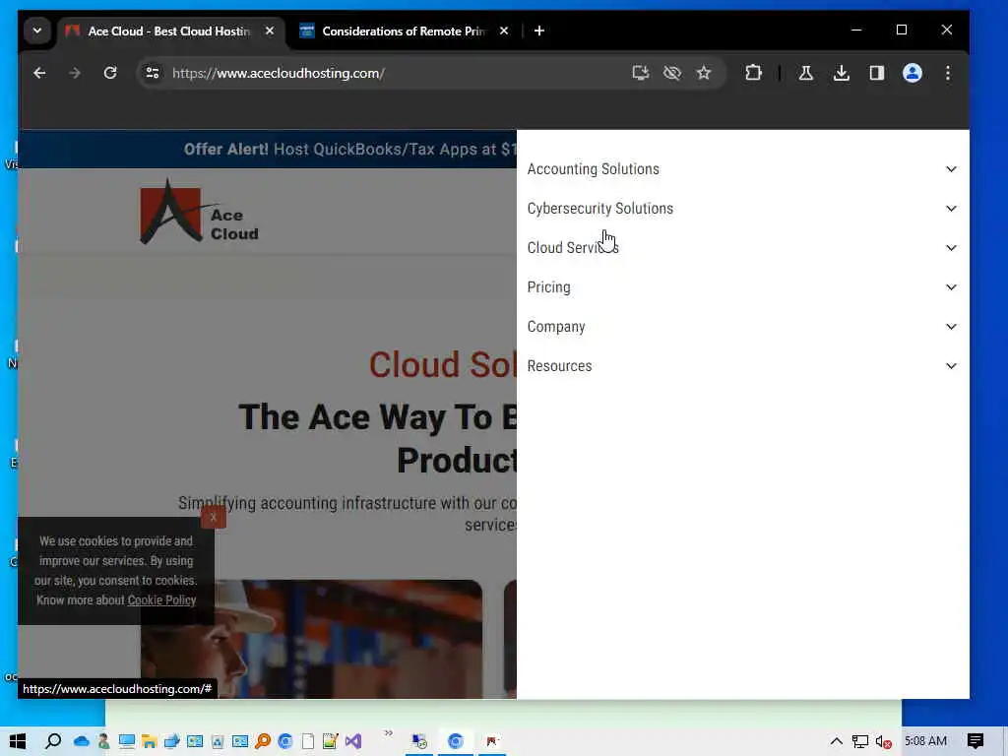The height and width of the screenshot is (756, 1008).
Task: Expand Accounting Solutions menu chevron
Action: click(951, 169)
